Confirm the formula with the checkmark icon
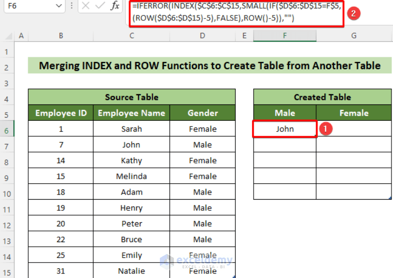The height and width of the screenshot is (278, 393). pos(100,6)
